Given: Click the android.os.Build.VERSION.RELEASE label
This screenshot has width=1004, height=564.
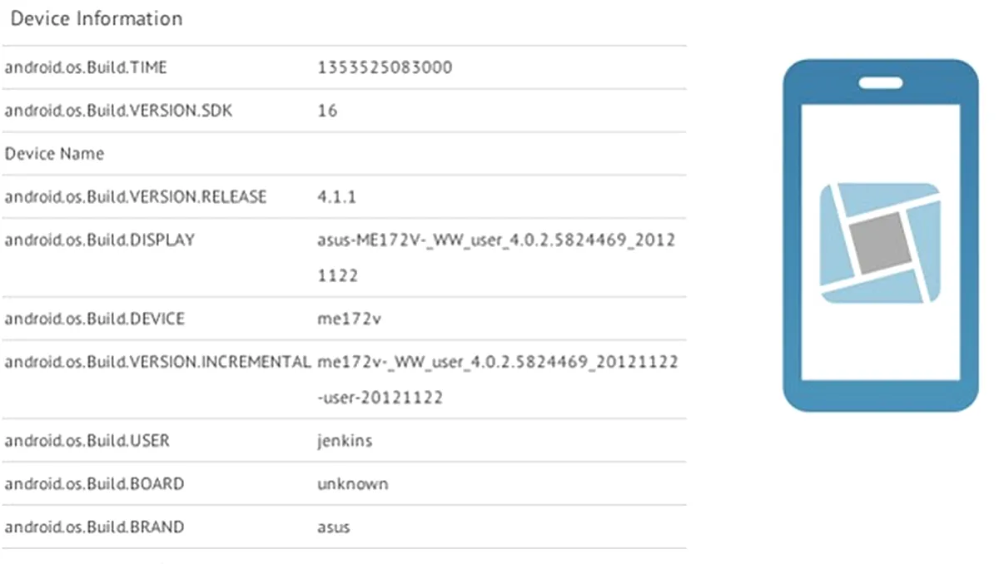Looking at the screenshot, I should click(x=136, y=197).
